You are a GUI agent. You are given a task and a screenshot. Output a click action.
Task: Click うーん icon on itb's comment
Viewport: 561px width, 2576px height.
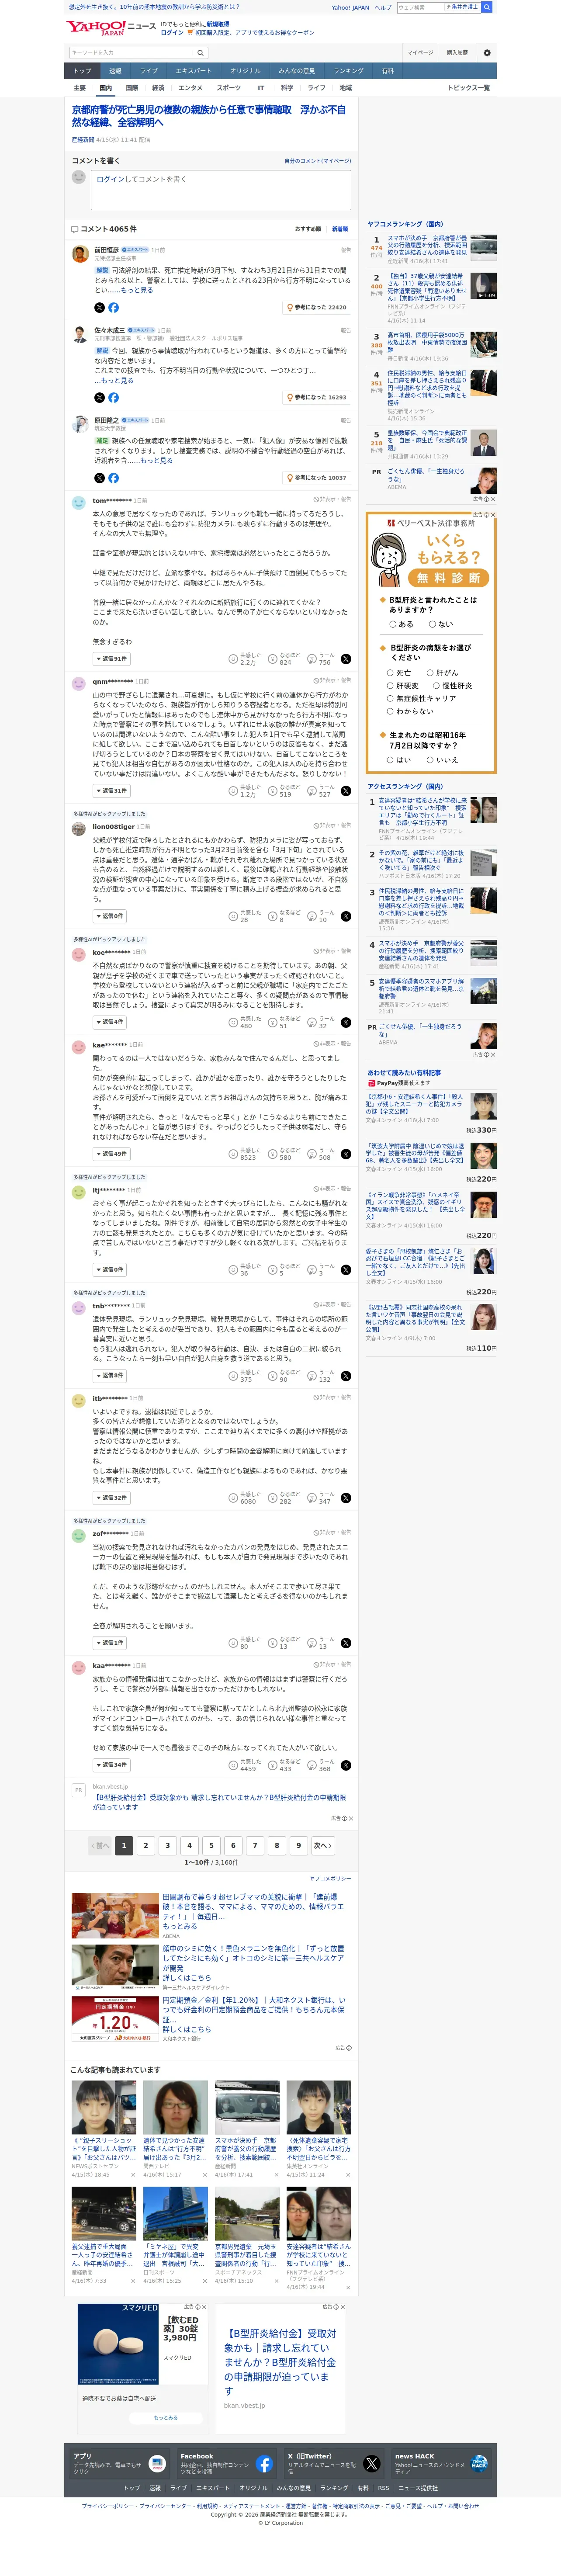[x=312, y=1497]
